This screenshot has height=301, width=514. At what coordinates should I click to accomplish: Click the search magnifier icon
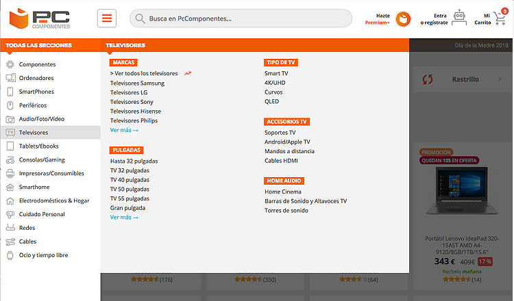click(x=140, y=18)
